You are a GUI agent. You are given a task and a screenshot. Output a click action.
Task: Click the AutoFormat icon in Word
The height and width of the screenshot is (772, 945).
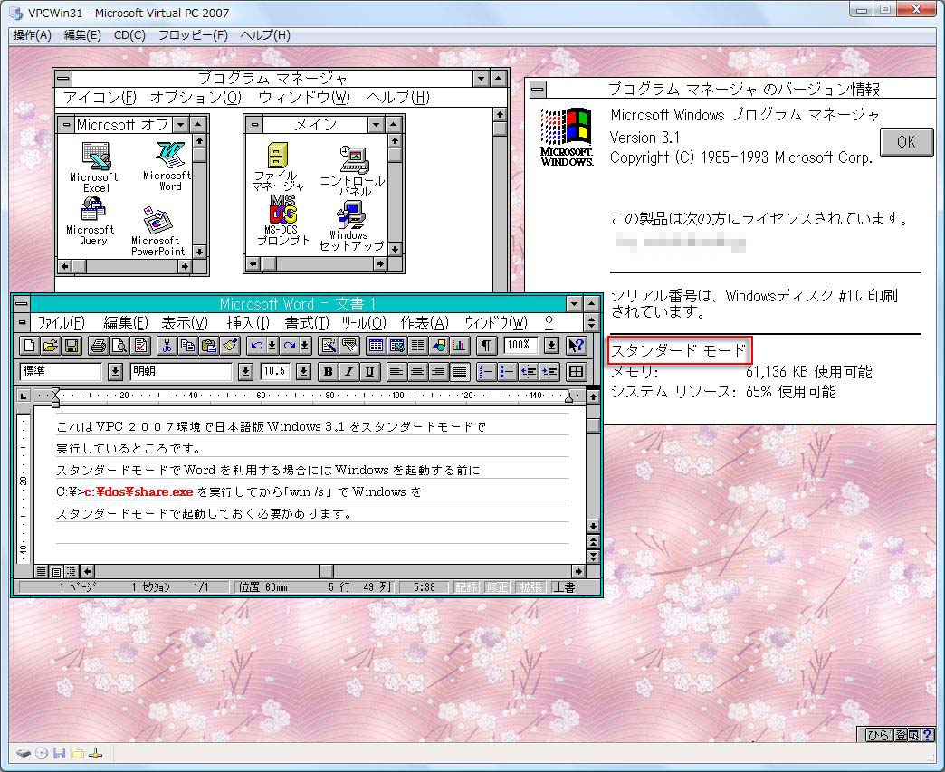point(328,346)
